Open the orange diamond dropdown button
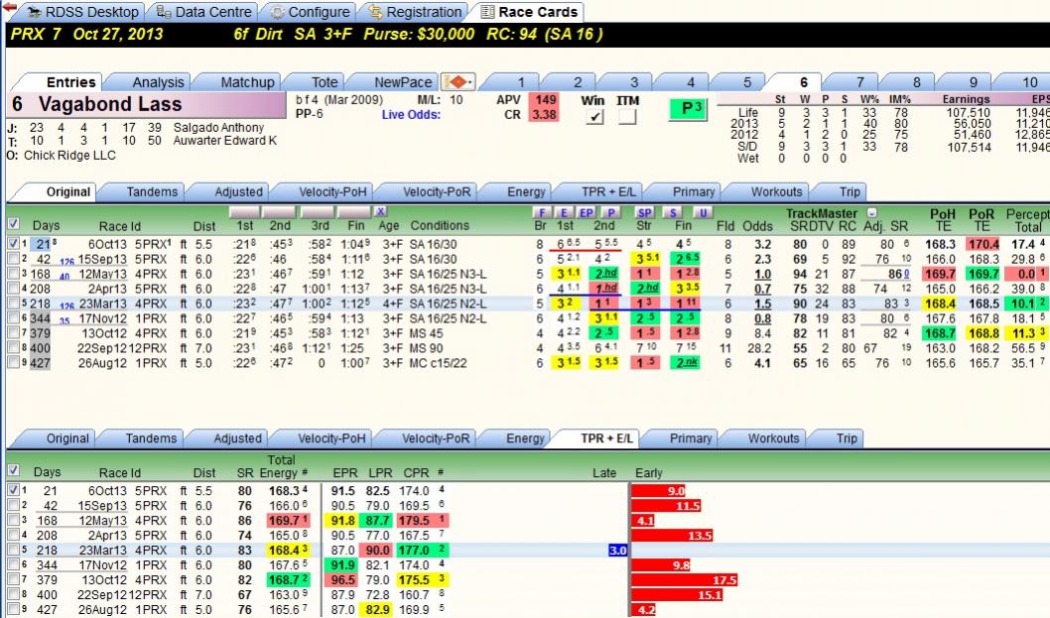The width and height of the screenshot is (1050, 618). point(459,81)
